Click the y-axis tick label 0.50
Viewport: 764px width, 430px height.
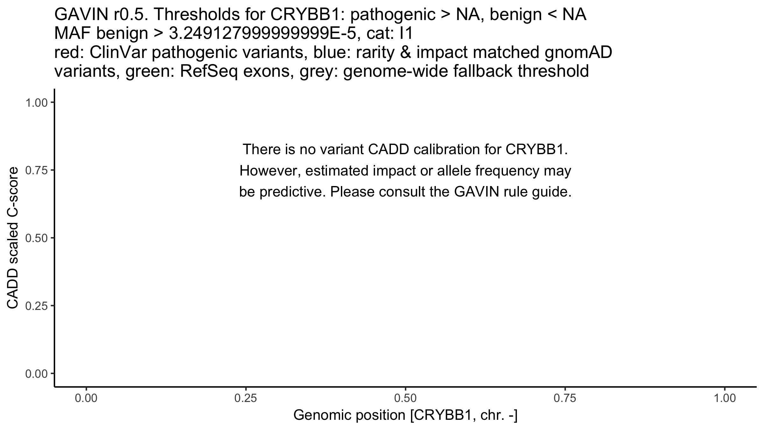coord(36,238)
